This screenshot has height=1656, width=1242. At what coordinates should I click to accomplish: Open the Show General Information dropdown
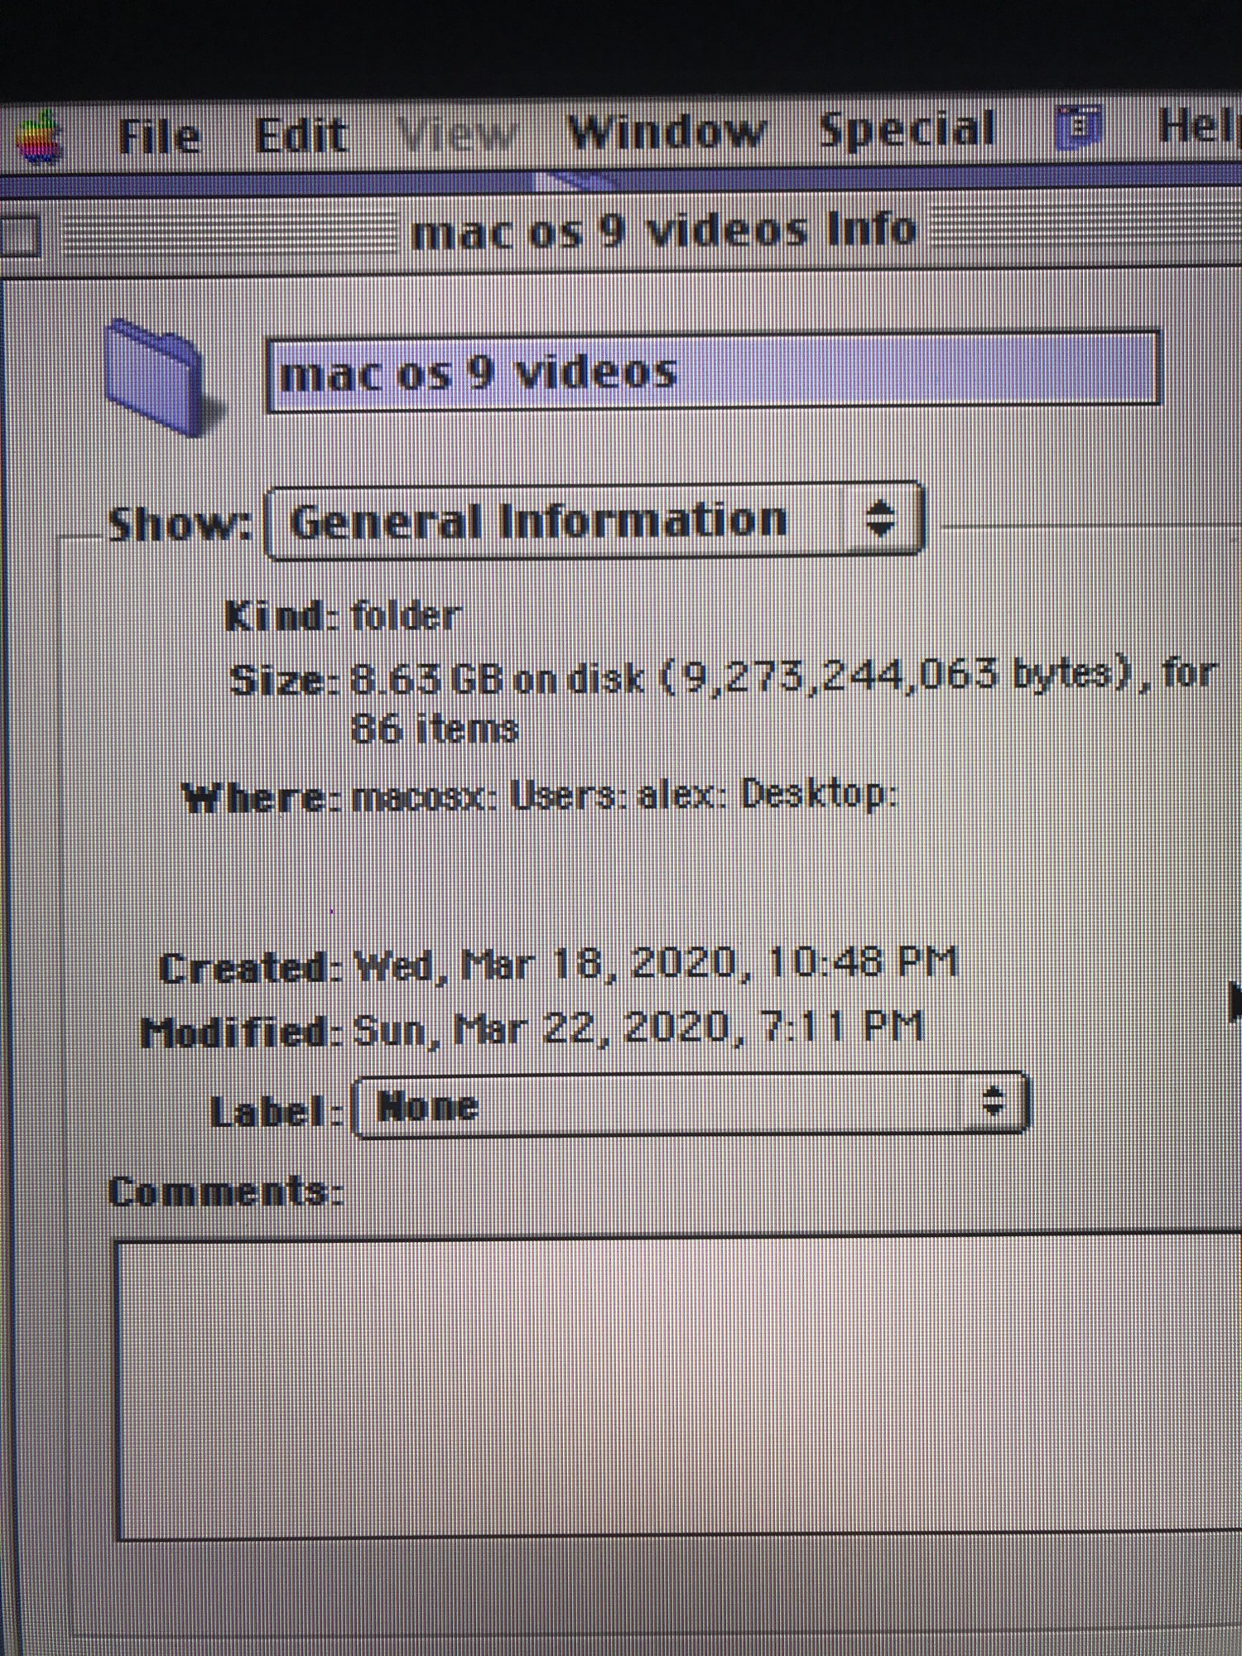pos(593,520)
